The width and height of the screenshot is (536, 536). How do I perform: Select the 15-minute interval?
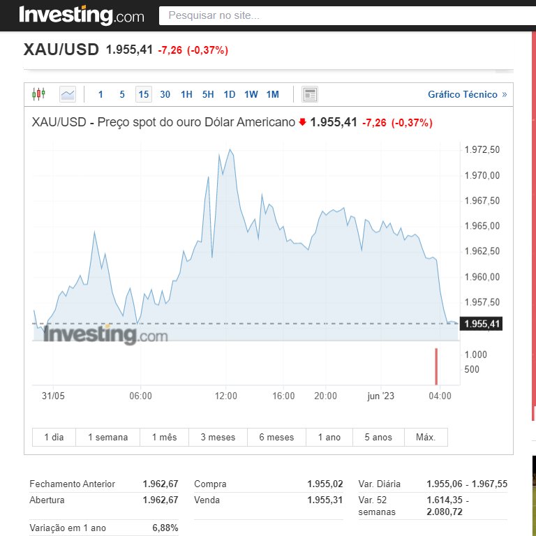tap(144, 94)
